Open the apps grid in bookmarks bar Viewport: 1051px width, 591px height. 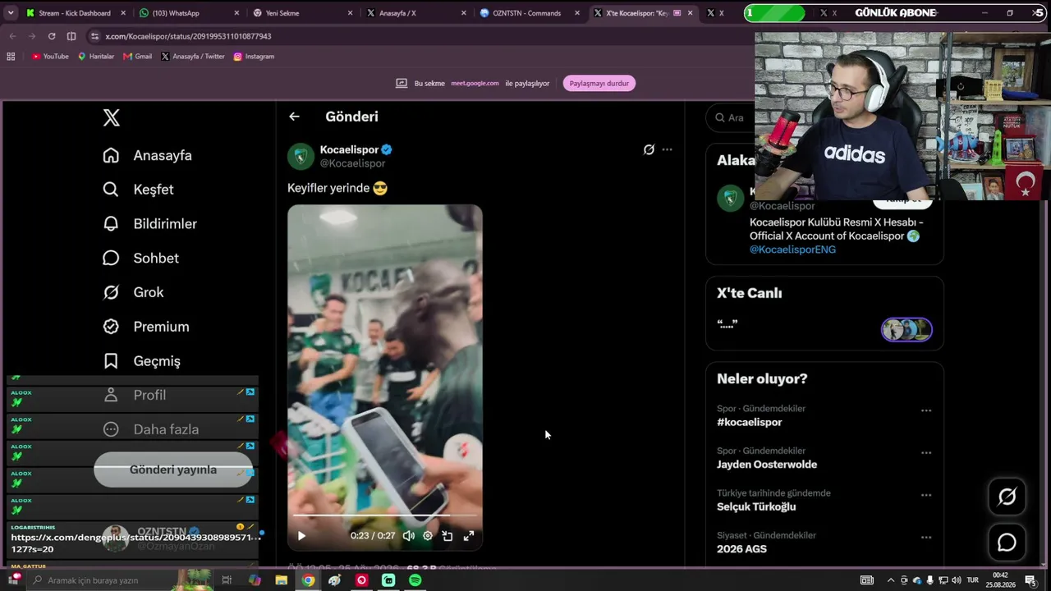(x=11, y=57)
